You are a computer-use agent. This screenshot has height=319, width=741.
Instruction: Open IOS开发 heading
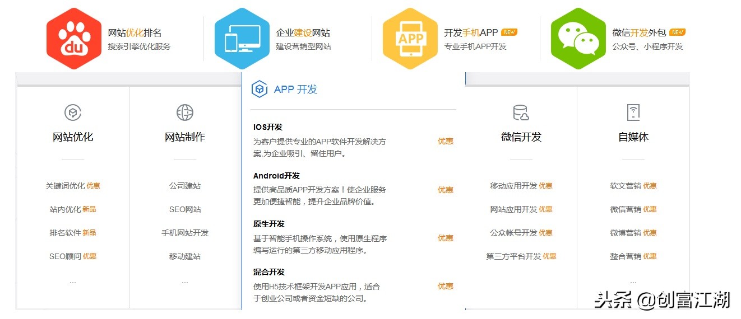(268, 128)
